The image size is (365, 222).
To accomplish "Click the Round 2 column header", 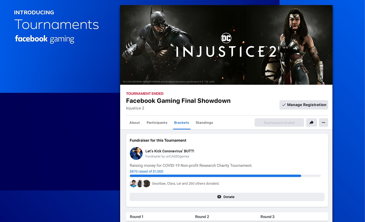I will (x=202, y=217).
